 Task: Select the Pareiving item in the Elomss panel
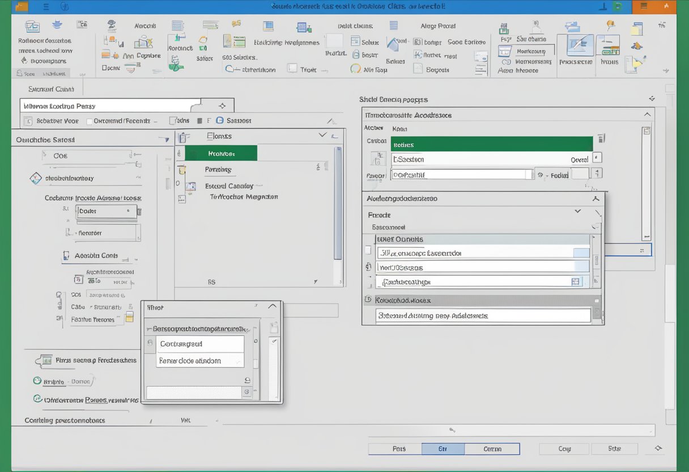[x=218, y=169]
